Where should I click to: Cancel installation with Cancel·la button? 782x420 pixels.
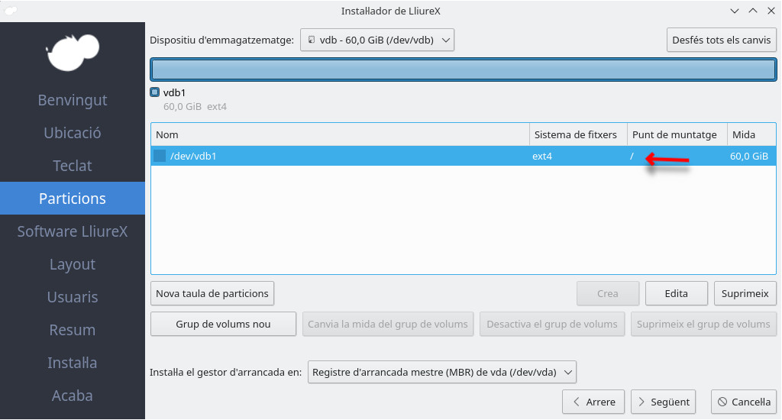pyautogui.click(x=744, y=402)
